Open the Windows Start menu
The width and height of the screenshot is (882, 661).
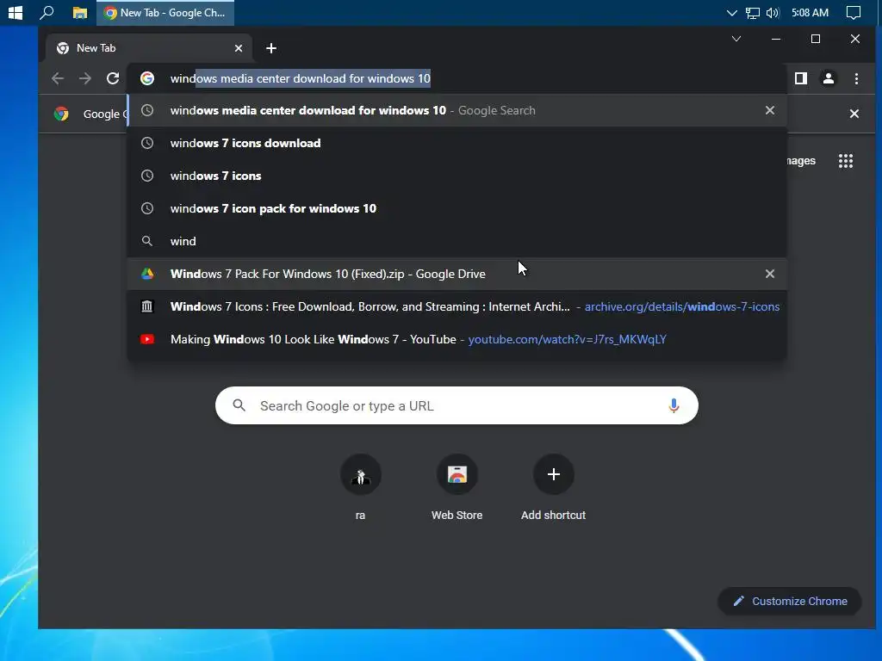(16, 12)
